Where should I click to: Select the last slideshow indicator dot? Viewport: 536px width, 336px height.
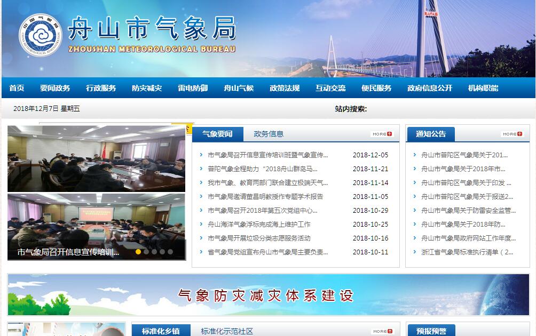[x=170, y=252]
